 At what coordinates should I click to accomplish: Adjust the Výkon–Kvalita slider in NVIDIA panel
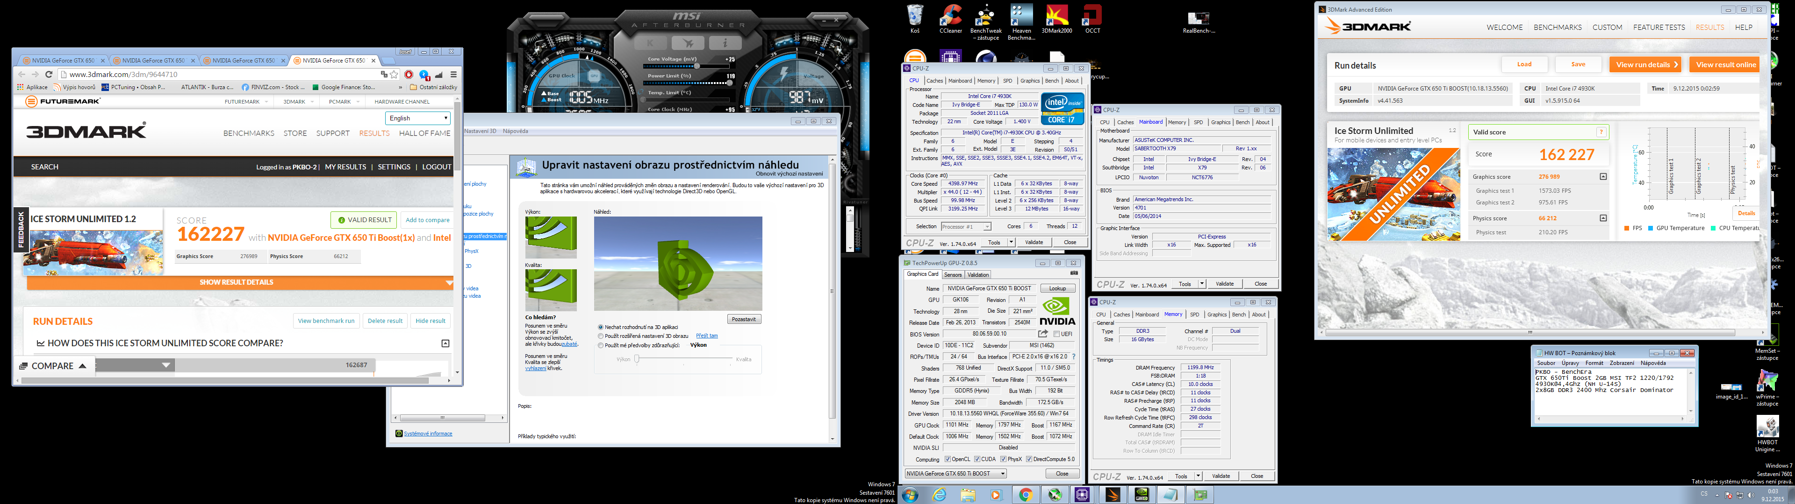click(684, 359)
